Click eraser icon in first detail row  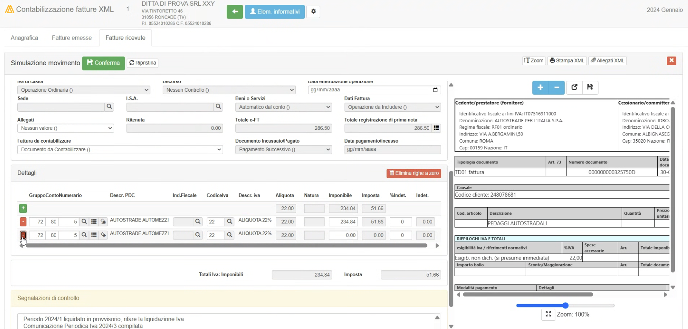point(103,222)
